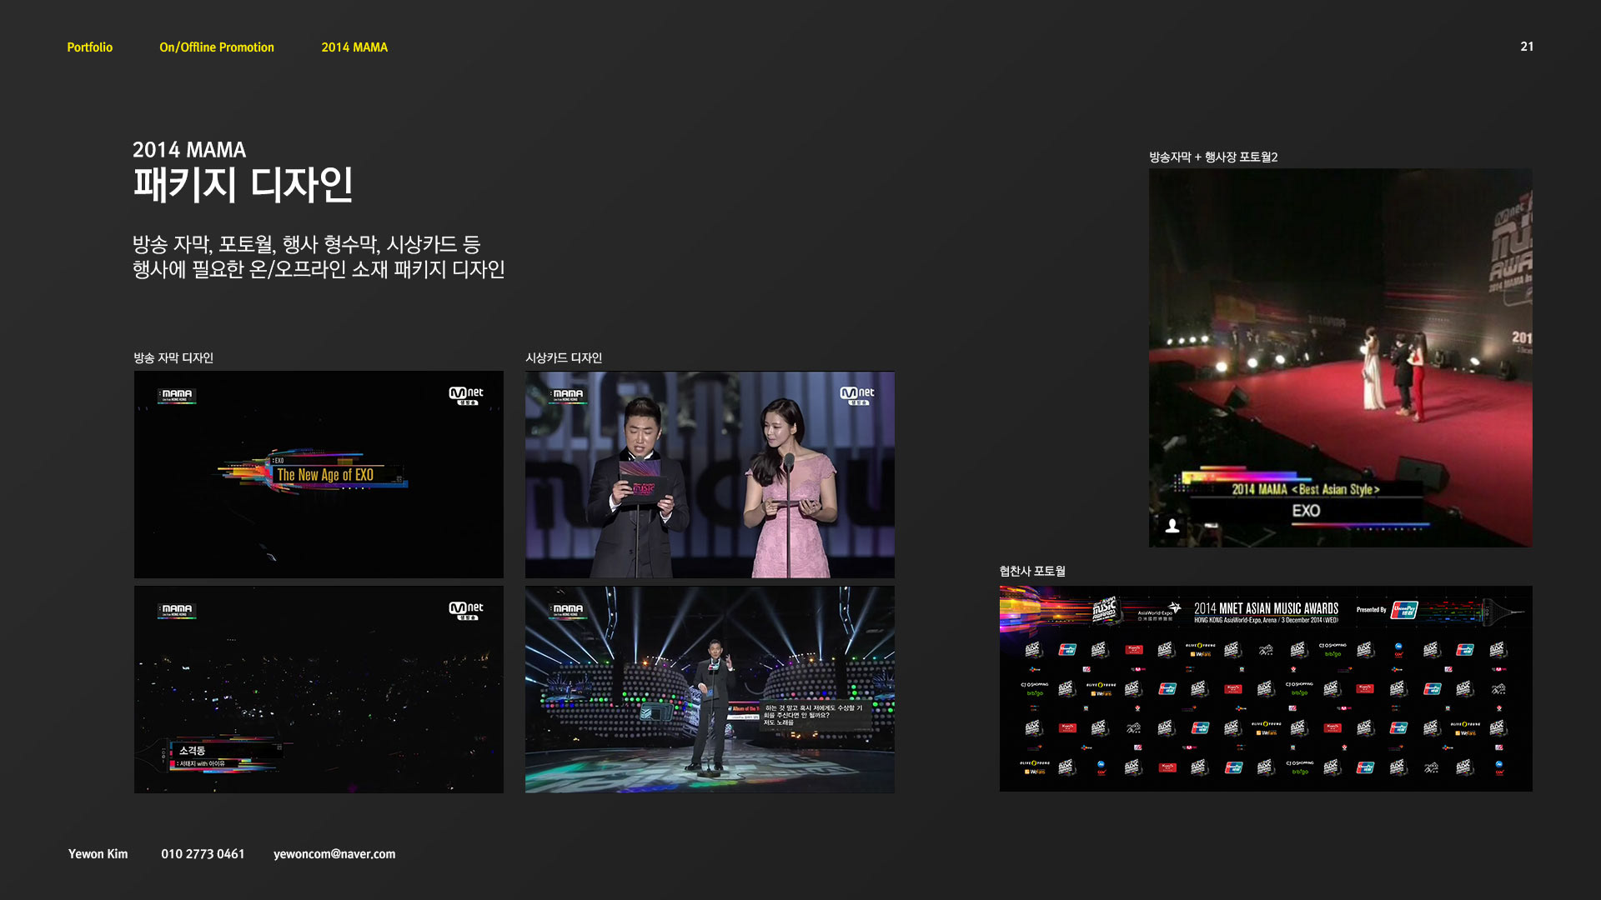Click the description line '방송 자막, 포토월, 행사 형수막, 시상카드 등'
Image resolution: width=1601 pixels, height=900 pixels.
click(306, 244)
